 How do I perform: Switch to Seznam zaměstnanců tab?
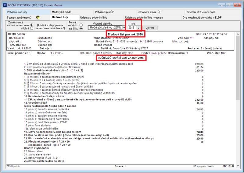click(28, 18)
